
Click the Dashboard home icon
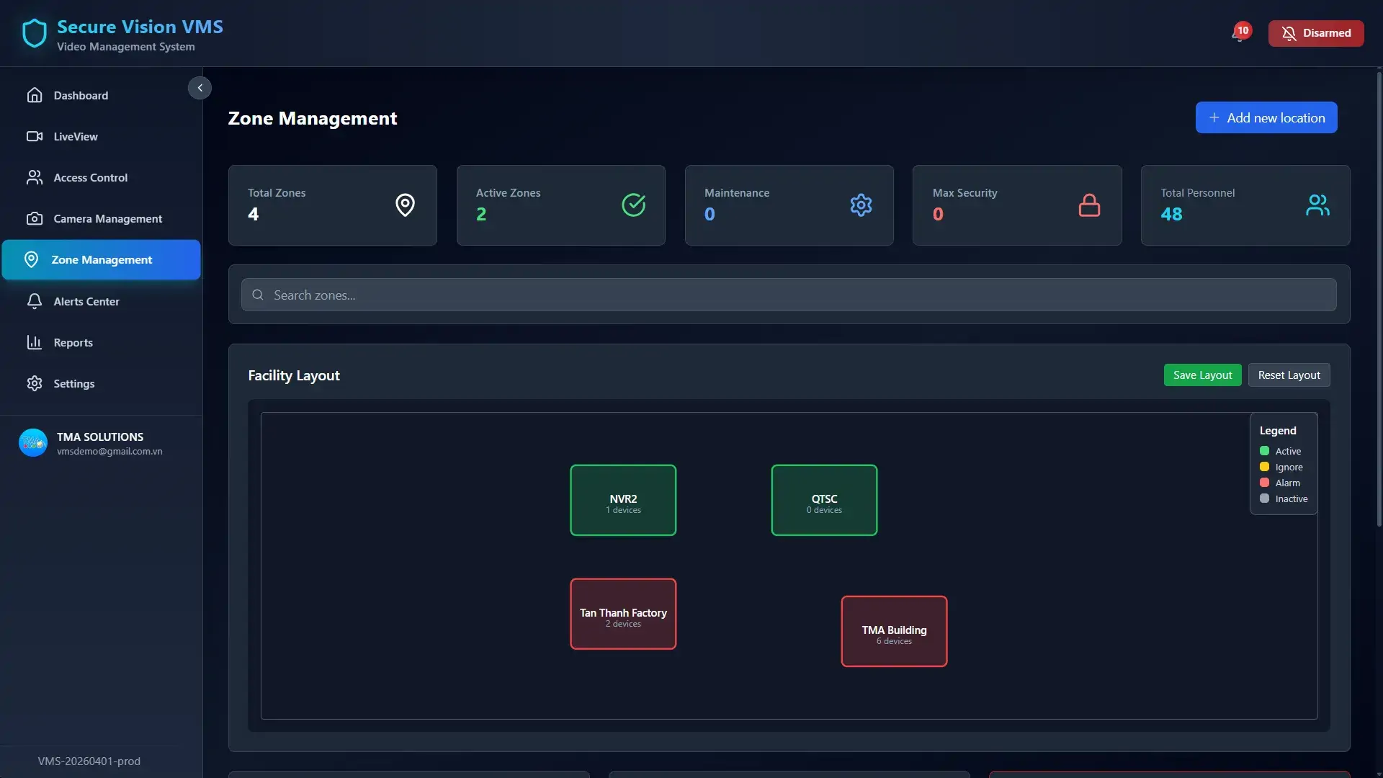(x=35, y=95)
